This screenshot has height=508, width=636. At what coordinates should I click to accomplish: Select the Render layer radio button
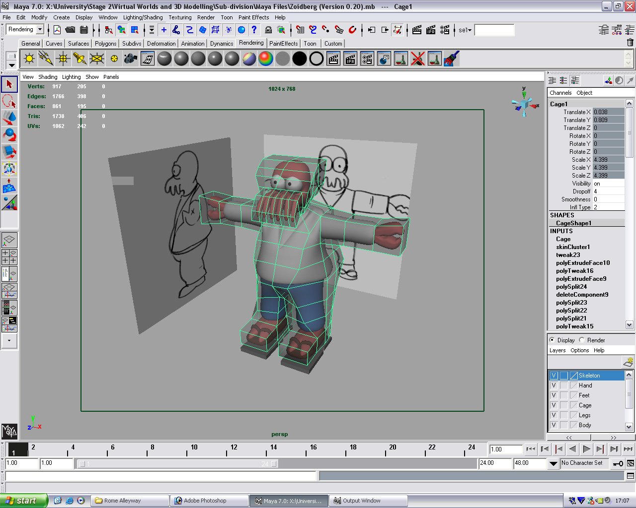point(582,340)
